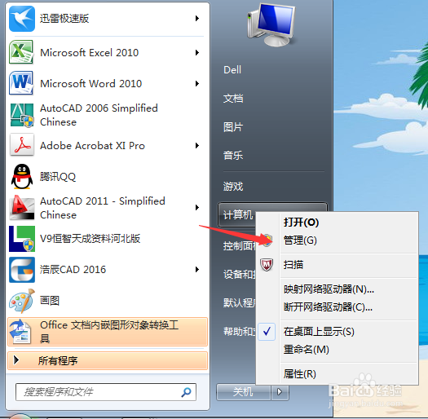
Task: Expand the 迅雷极速版 submenu arrow
Action: [x=197, y=18]
